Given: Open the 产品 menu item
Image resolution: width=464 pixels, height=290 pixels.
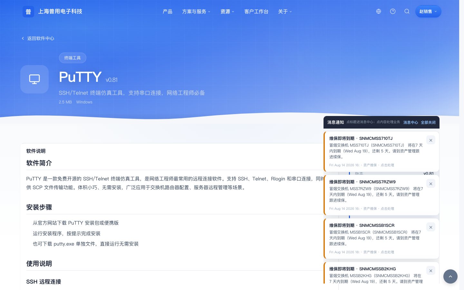Looking at the screenshot, I should tap(168, 12).
